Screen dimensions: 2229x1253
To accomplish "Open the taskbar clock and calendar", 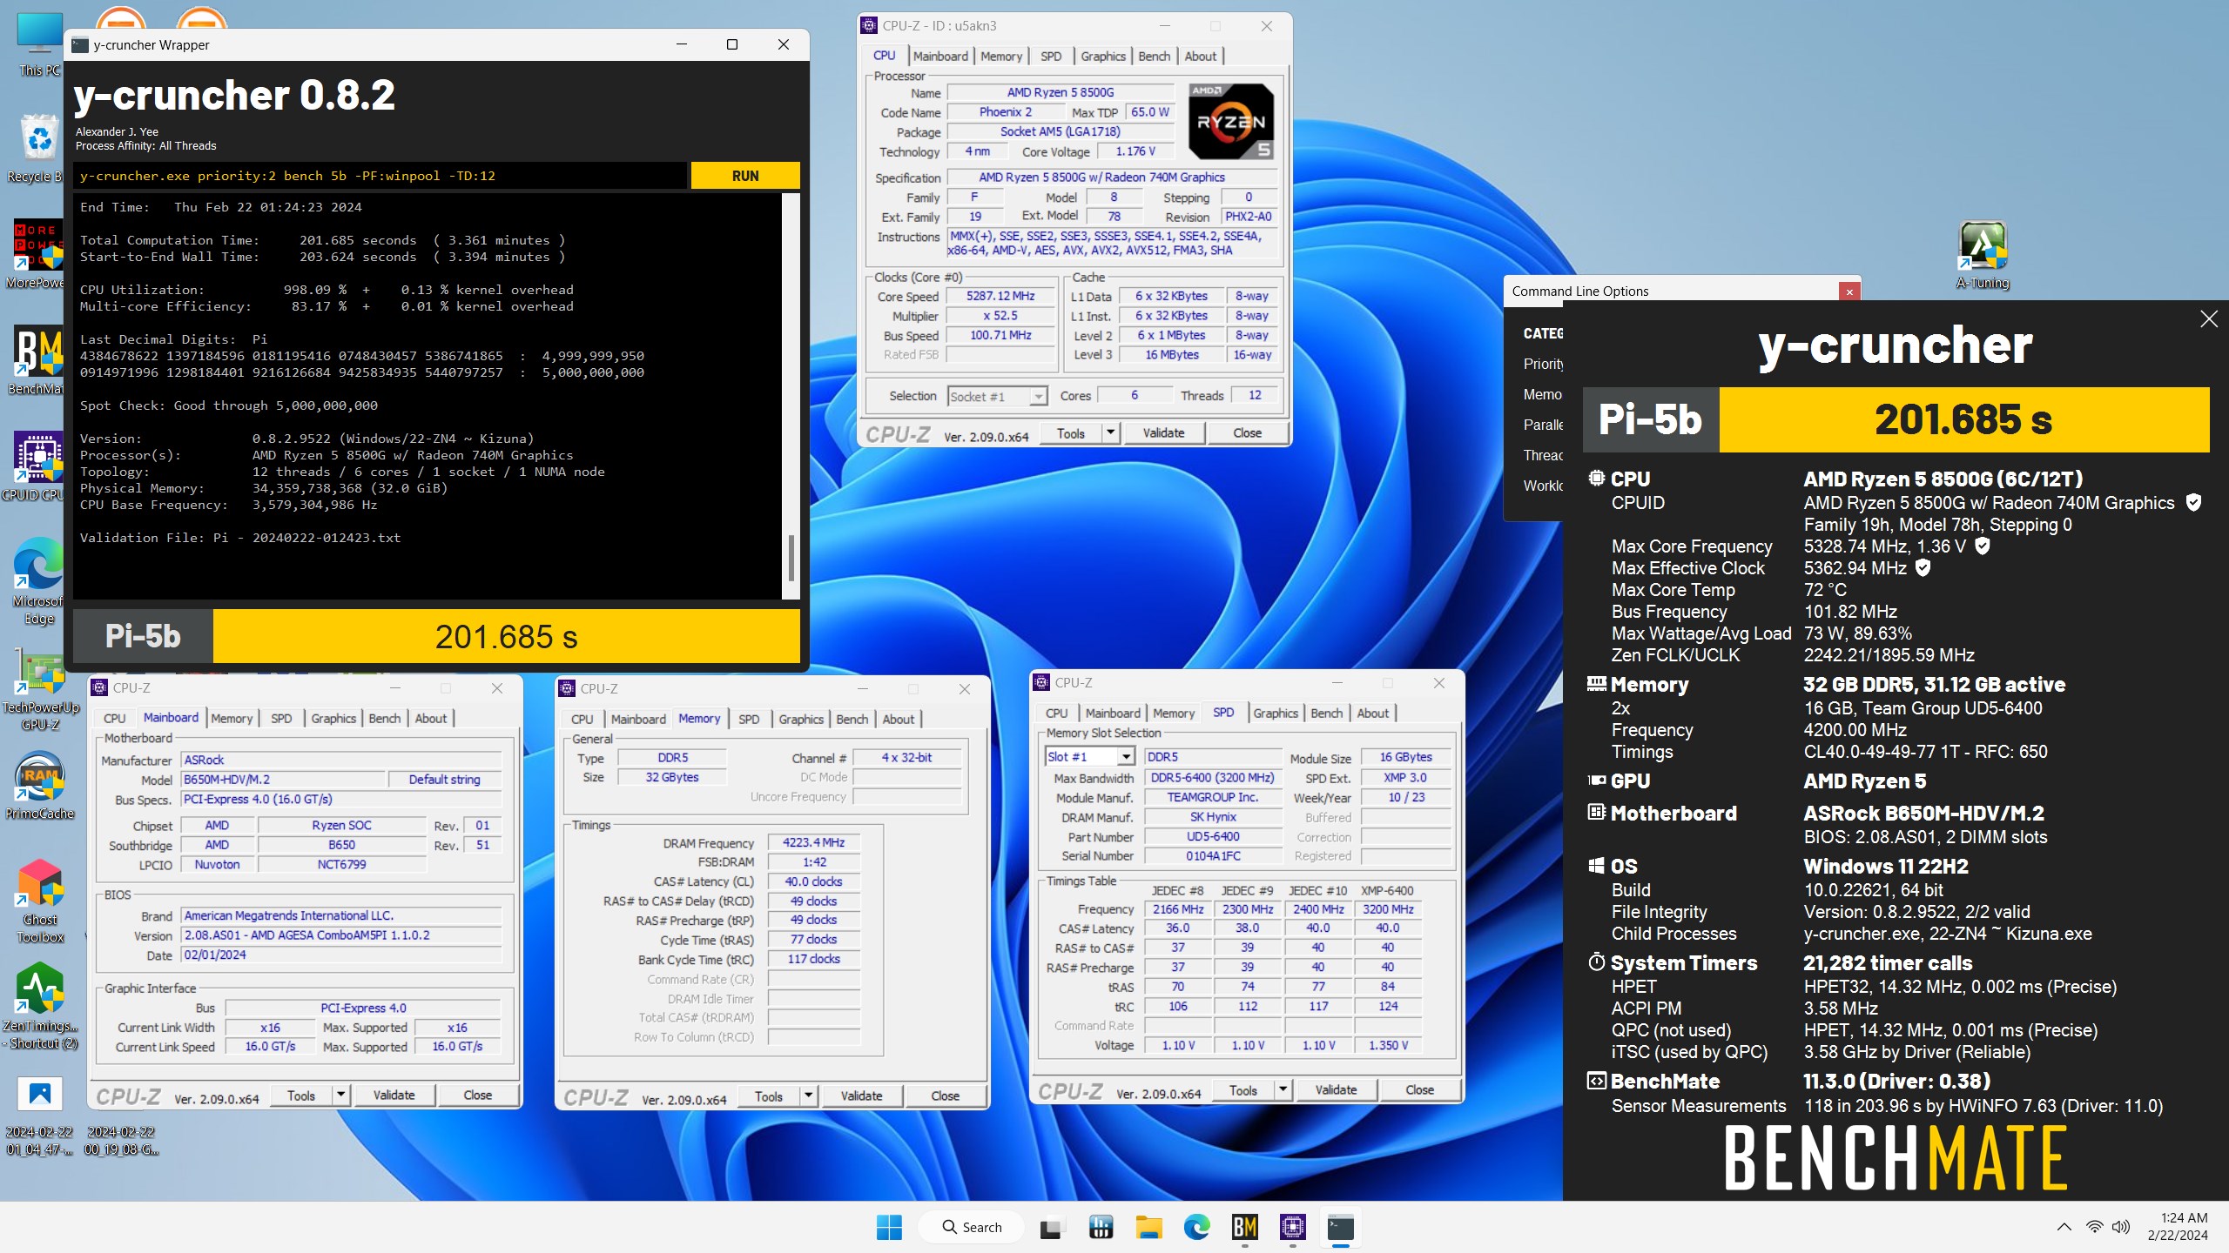I will point(2177,1227).
